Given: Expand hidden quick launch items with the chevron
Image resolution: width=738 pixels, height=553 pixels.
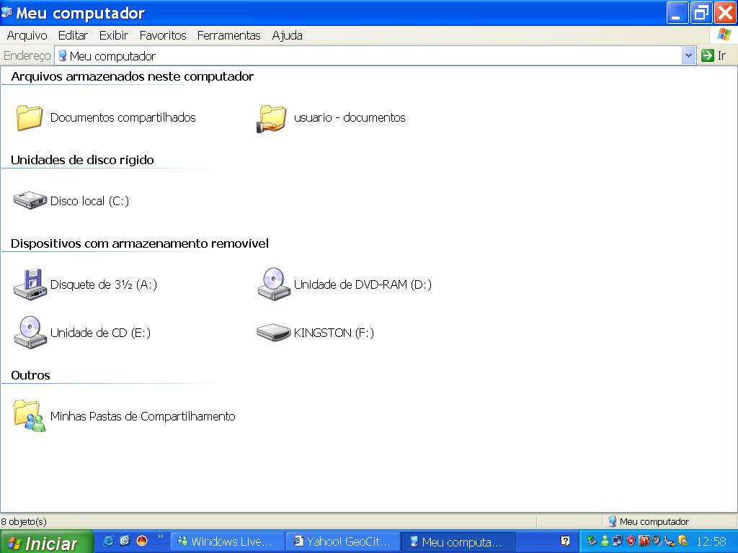Looking at the screenshot, I should click(160, 536).
